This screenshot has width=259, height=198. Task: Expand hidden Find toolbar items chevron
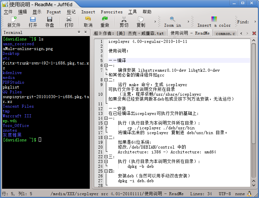pos(255,22)
